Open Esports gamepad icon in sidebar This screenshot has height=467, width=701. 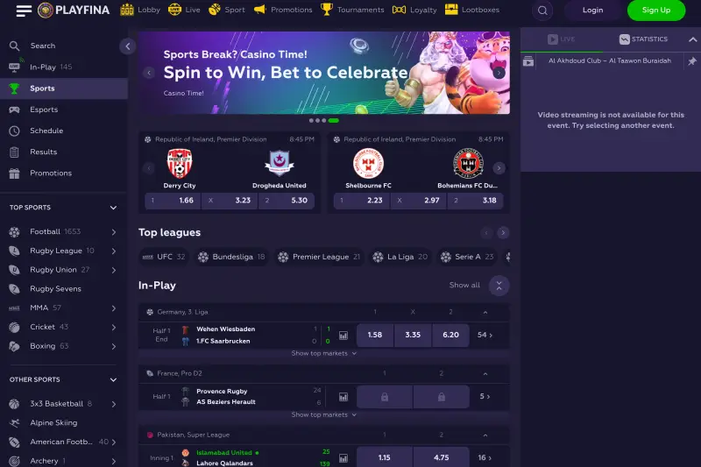tap(14, 110)
